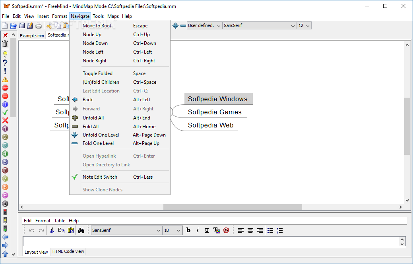Toggle bold in the note editor
The width and height of the screenshot is (413, 264).
point(188,230)
